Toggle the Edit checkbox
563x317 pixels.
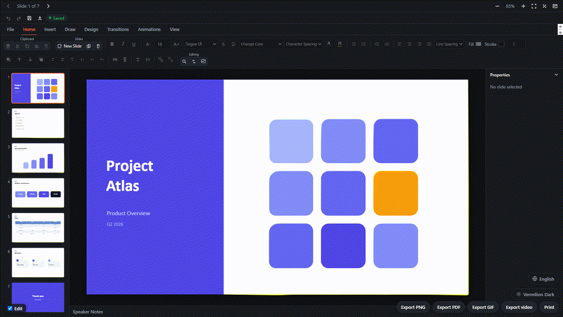(10, 308)
